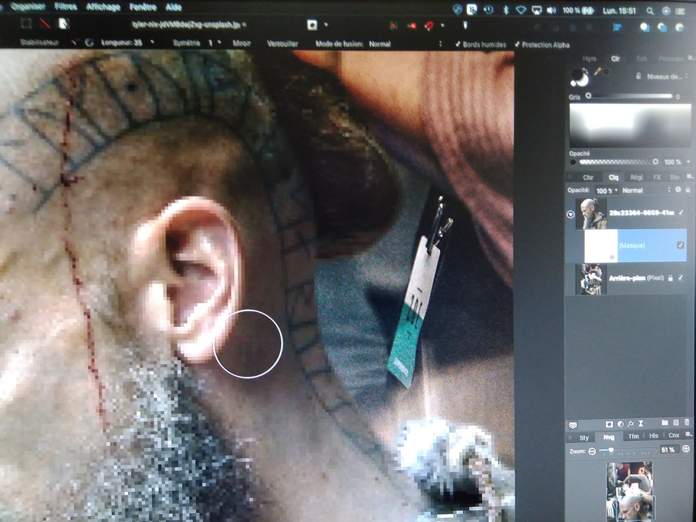Click the blue alignment toolbar icon
The height and width of the screenshot is (522, 696).
tap(617, 27)
